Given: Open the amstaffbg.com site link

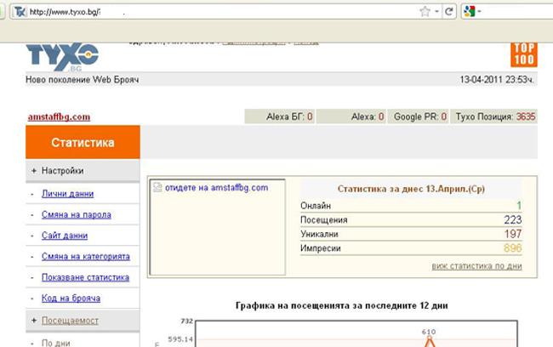Looking at the screenshot, I should click(59, 117).
